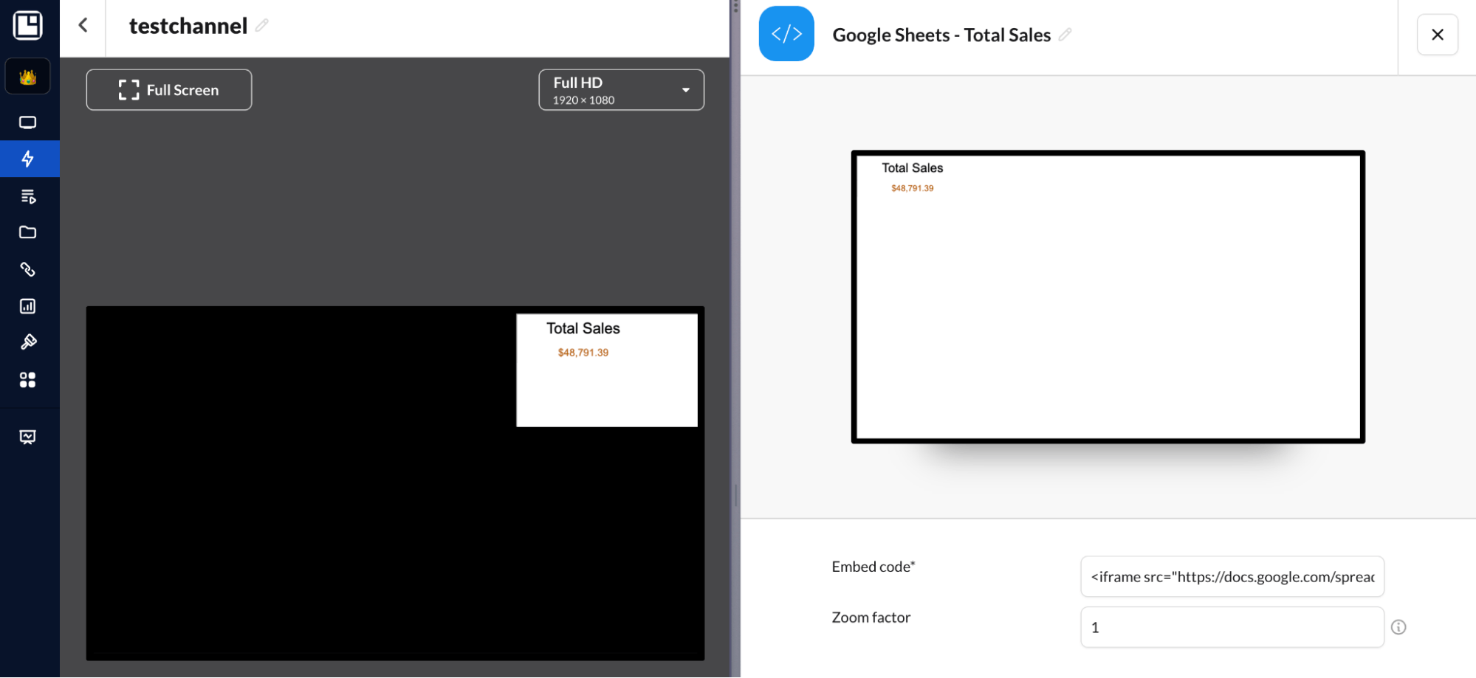Edit the testchannel name pencil icon
Viewport: 1476px width, 678px height.
point(261,25)
